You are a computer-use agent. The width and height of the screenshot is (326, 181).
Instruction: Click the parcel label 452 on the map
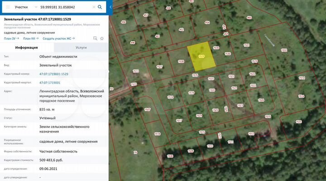pos(181,29)
